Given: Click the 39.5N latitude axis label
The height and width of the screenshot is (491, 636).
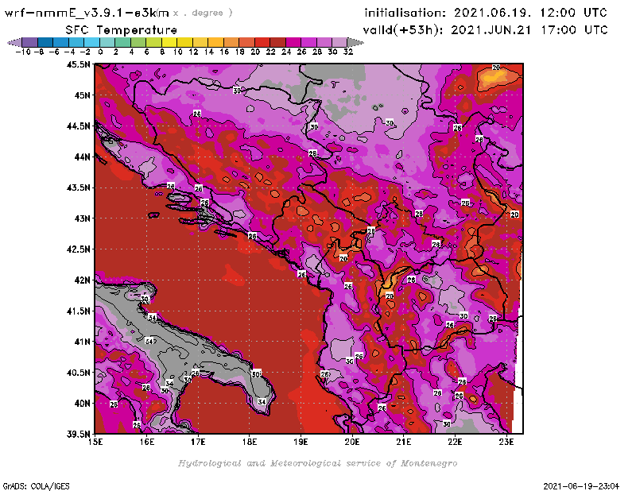Looking at the screenshot, I should (x=78, y=434).
